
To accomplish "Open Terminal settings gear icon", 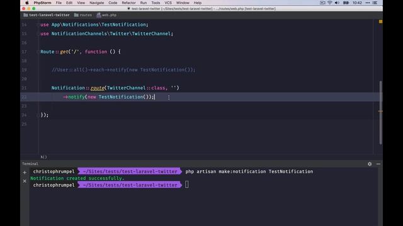I will pos(370,164).
